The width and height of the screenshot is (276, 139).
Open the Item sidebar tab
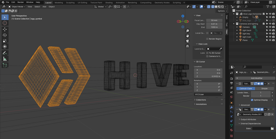pos(227,17)
